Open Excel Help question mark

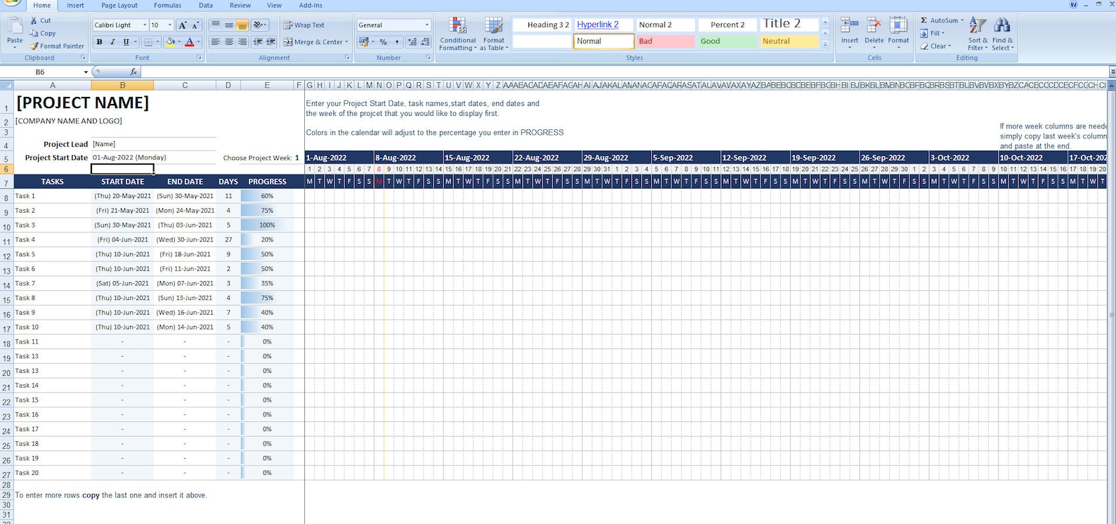pos(1073,5)
